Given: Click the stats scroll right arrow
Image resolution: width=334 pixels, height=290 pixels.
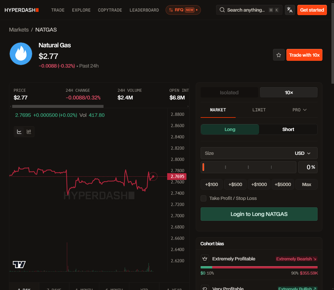Looking at the screenshot, I should tap(188, 106).
